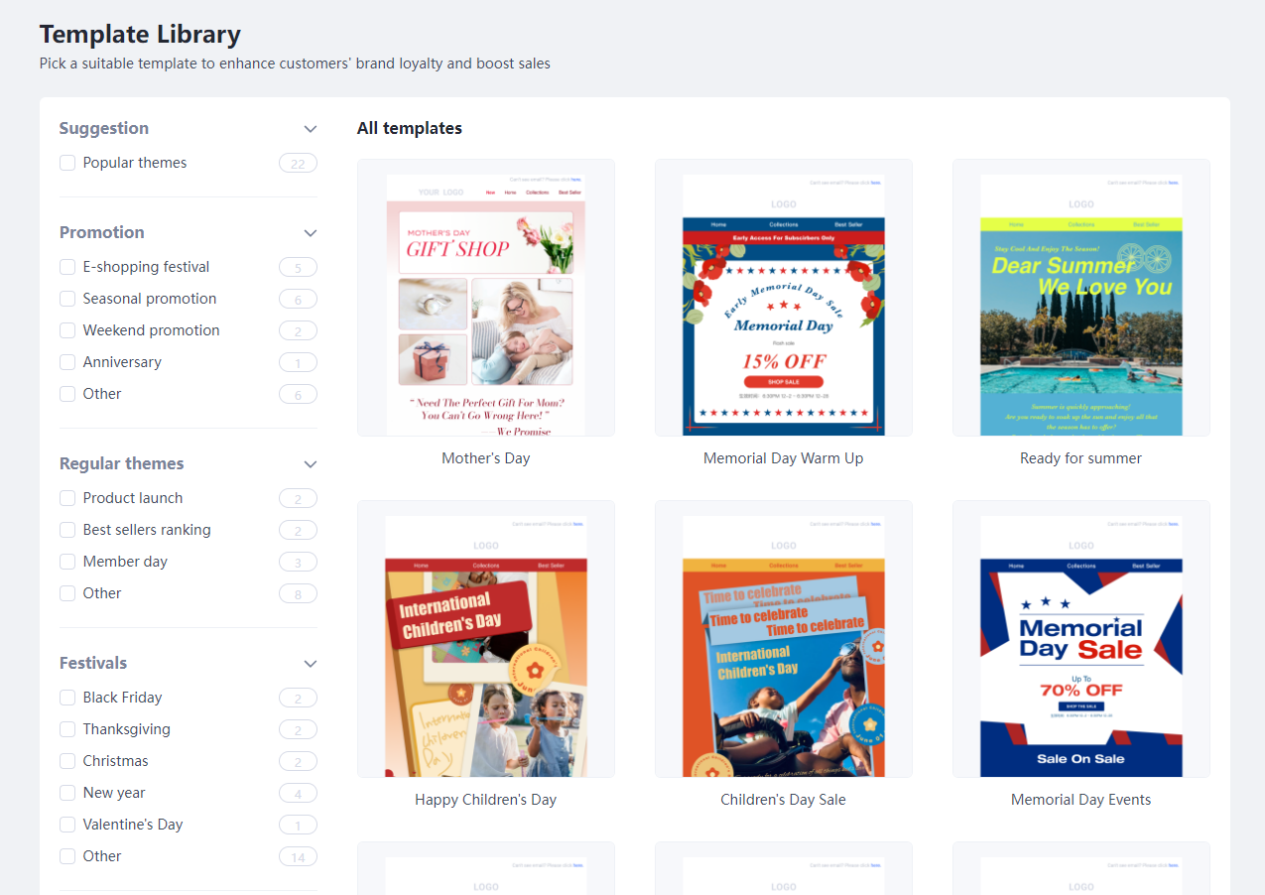Click the Festivals section heading

pos(93,663)
